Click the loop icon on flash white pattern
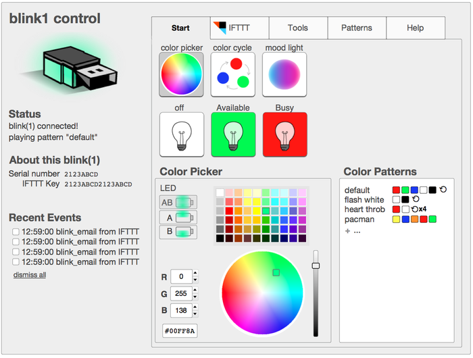The image size is (473, 358). click(416, 199)
